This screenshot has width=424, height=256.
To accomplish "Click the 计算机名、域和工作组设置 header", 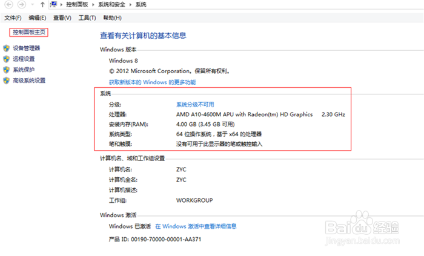I will (133, 159).
